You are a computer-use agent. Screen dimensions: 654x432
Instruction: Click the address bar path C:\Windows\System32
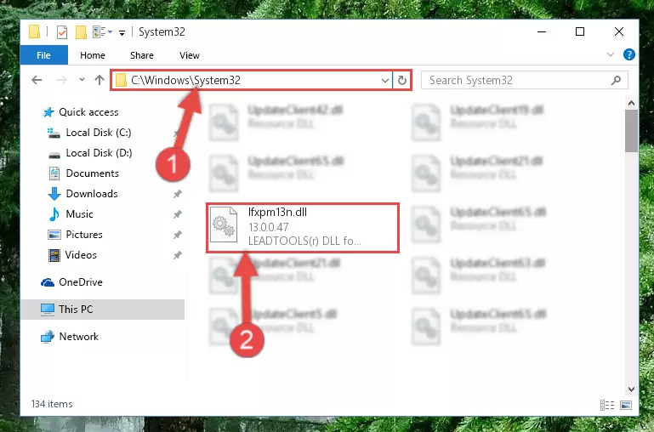coord(185,80)
